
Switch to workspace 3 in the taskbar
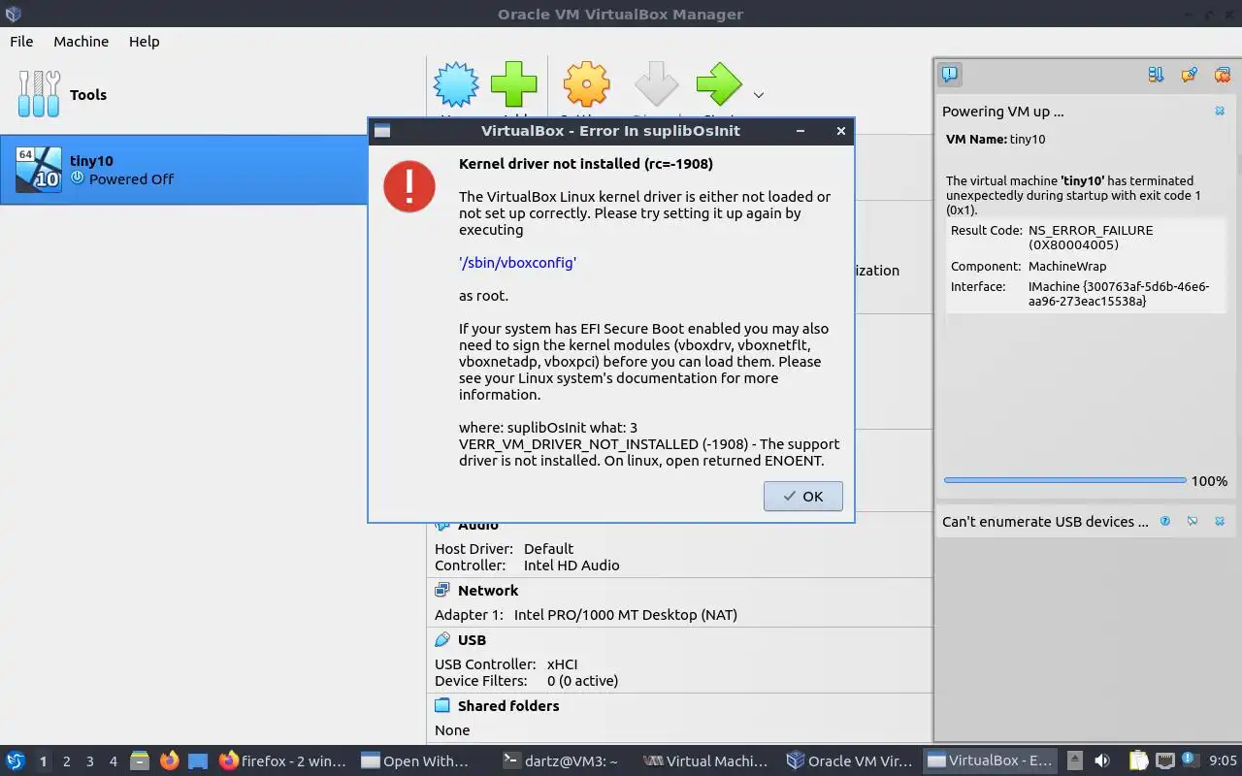tap(90, 761)
